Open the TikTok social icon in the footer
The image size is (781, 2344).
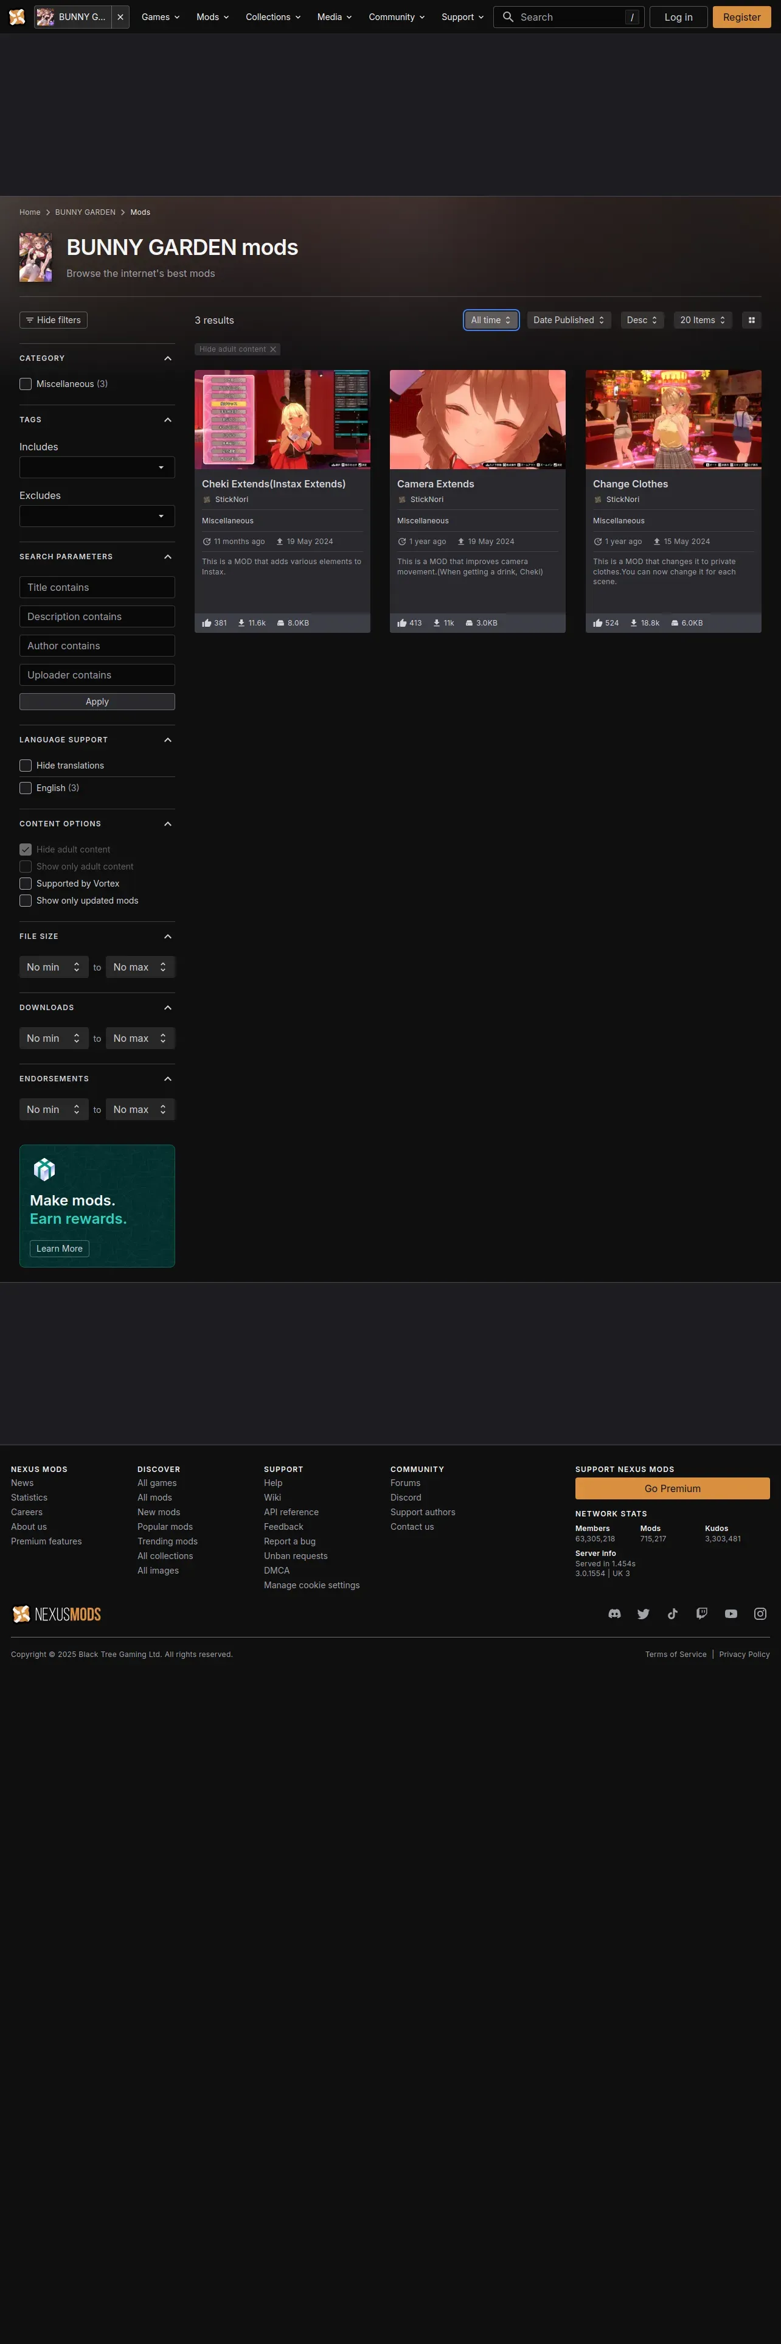coord(673,1613)
